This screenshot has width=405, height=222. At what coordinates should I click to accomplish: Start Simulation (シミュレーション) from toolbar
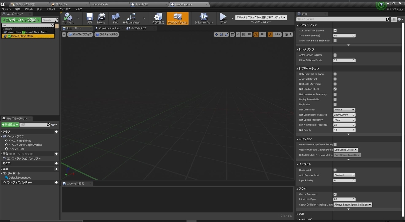[204, 18]
